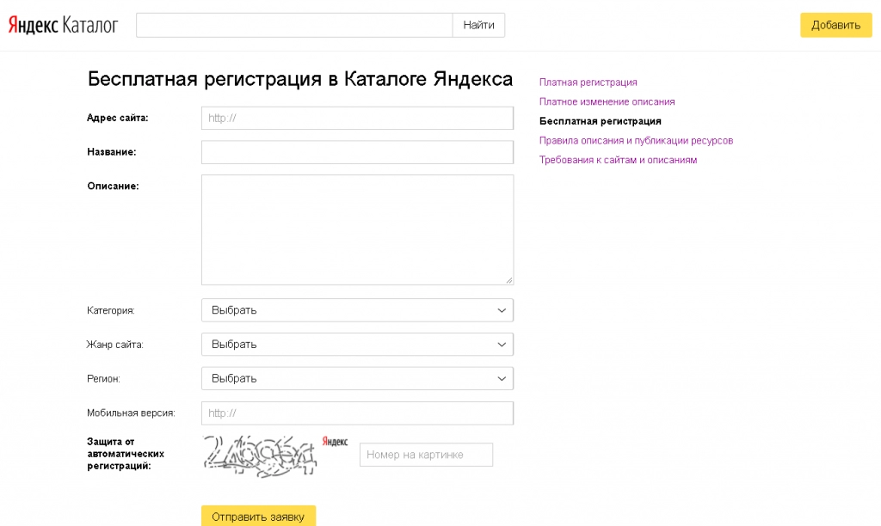This screenshot has height=526, width=881.
Task: Focus the Мобильная версия input field
Action: (357, 413)
